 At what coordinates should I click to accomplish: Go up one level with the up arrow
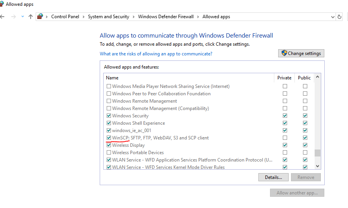(31, 17)
